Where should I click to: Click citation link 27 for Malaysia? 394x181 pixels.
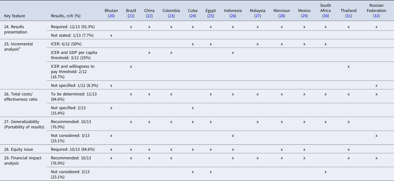pyautogui.click(x=257, y=16)
